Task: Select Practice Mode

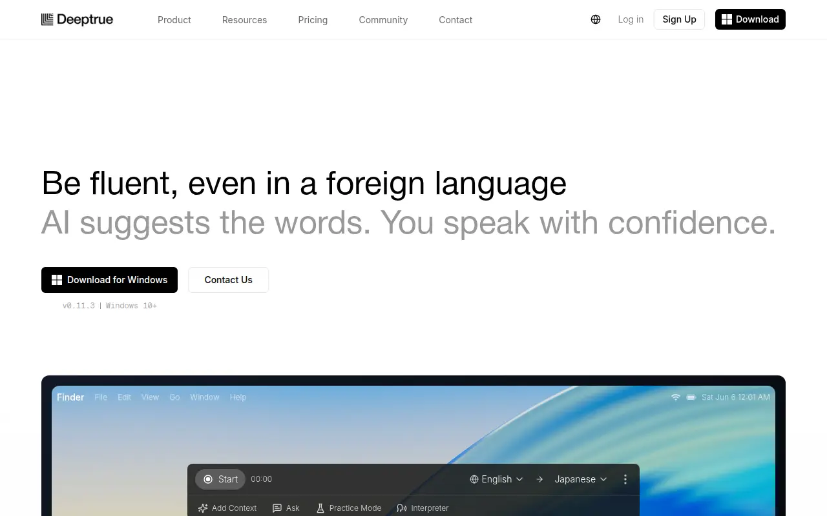Action: point(348,508)
